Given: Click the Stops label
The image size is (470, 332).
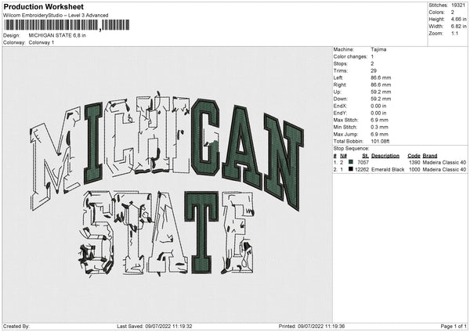Looking at the screenshot, I should tap(340, 63).
